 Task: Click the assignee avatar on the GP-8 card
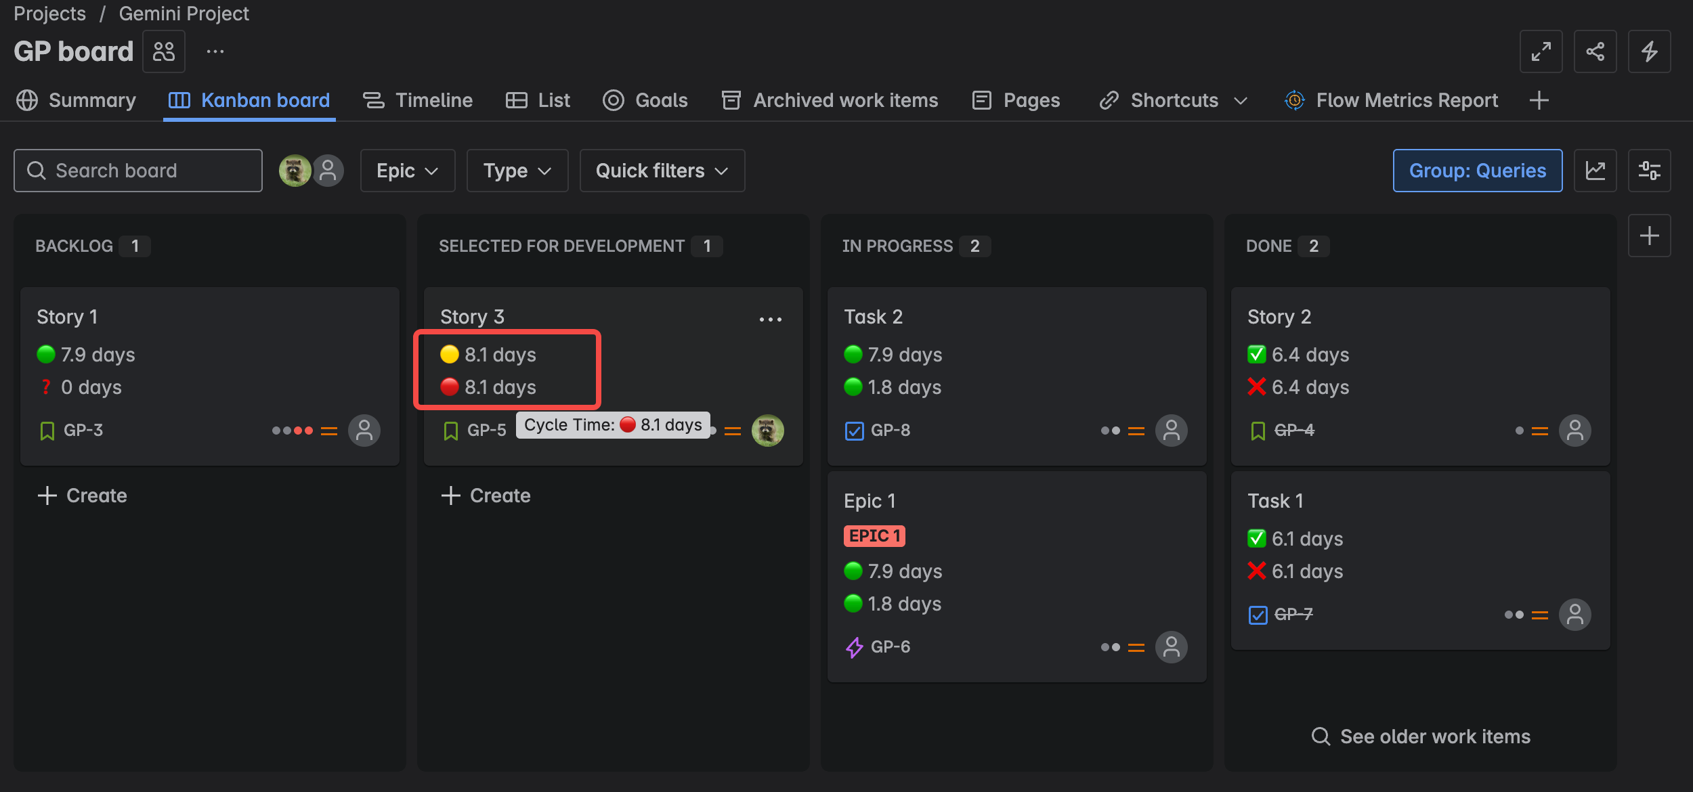(1172, 430)
